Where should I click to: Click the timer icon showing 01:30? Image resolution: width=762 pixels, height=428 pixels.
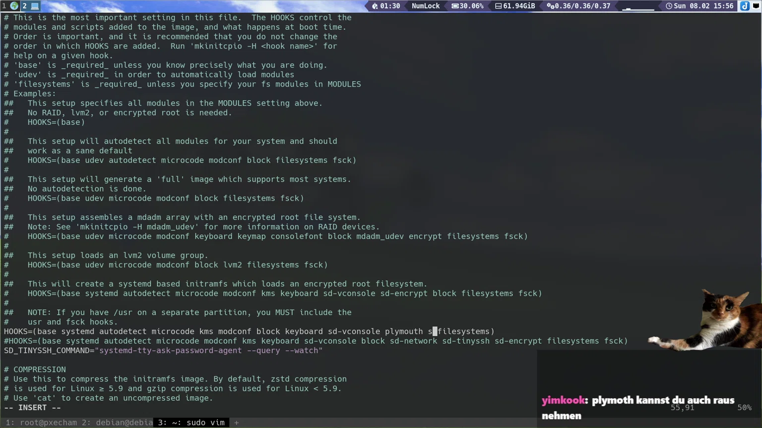pos(375,6)
